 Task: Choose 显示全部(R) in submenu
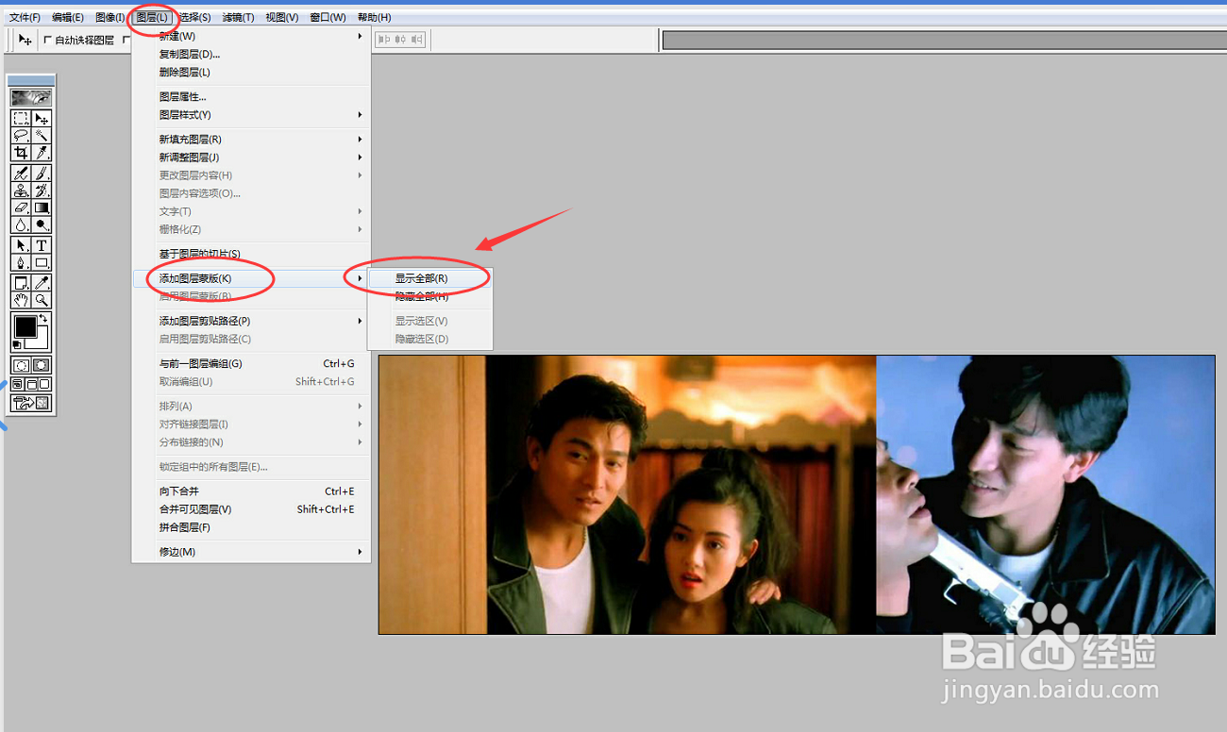pyautogui.click(x=429, y=278)
